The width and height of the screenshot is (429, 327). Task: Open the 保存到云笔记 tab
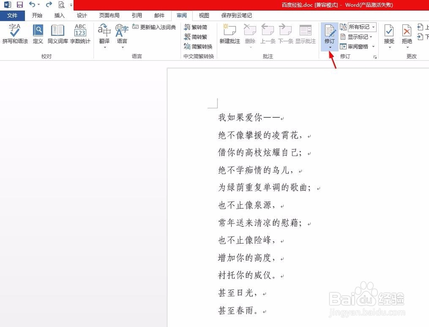point(236,15)
